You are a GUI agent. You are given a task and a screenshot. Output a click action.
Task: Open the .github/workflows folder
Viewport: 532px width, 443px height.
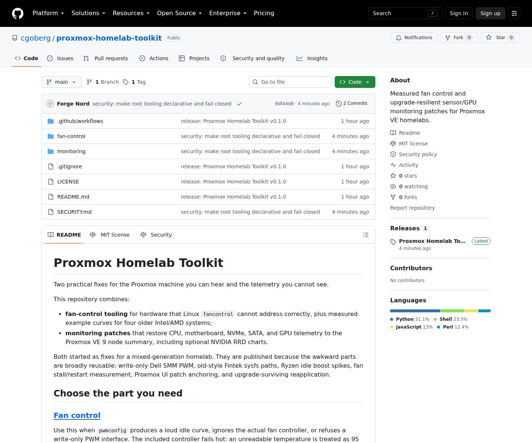(80, 121)
